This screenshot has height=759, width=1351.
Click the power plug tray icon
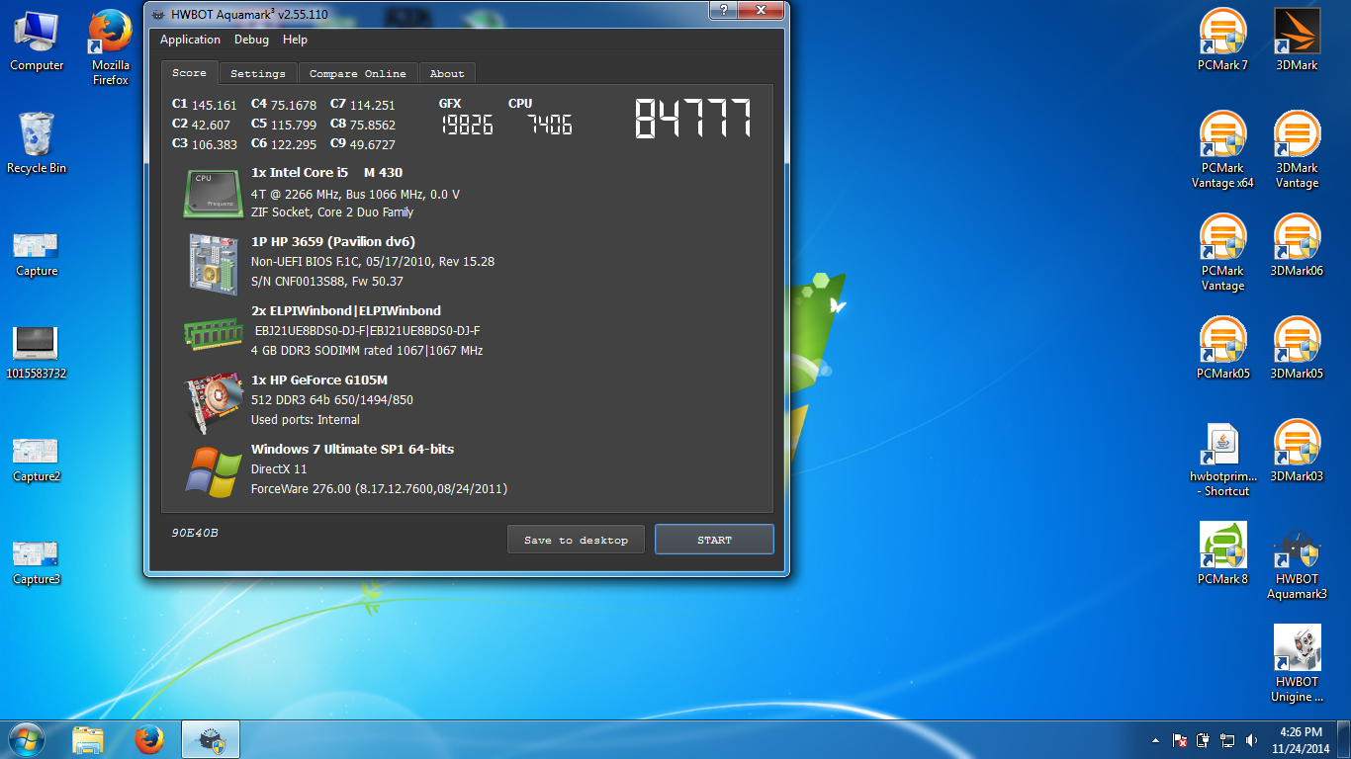click(x=1204, y=740)
